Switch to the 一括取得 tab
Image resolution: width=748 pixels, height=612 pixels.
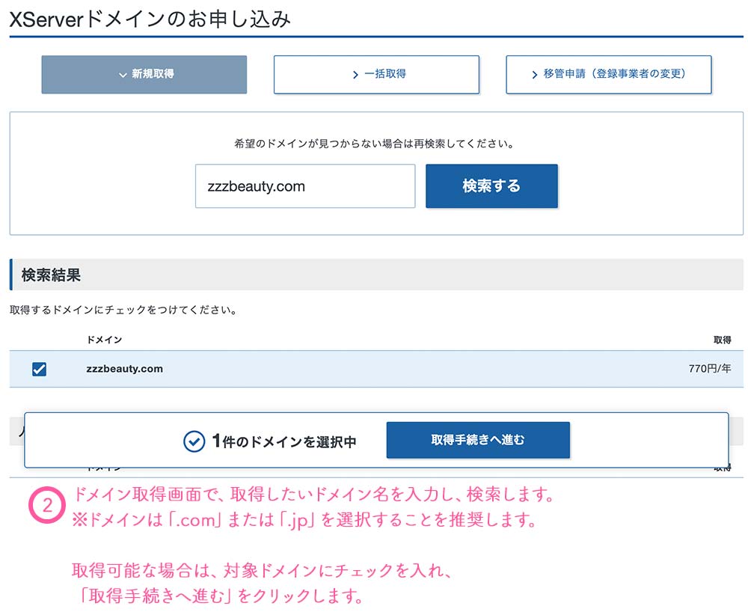click(376, 74)
